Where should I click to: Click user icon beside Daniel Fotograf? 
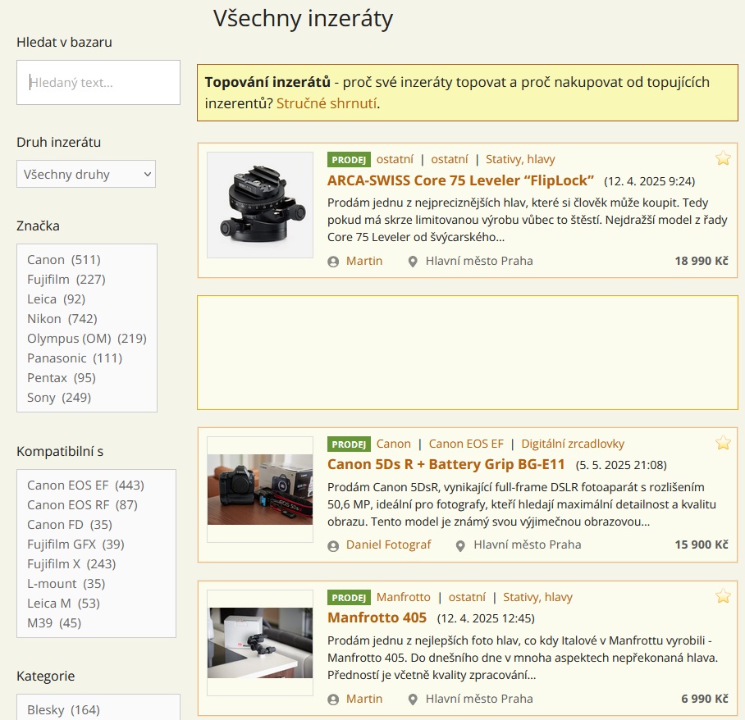pyautogui.click(x=333, y=546)
